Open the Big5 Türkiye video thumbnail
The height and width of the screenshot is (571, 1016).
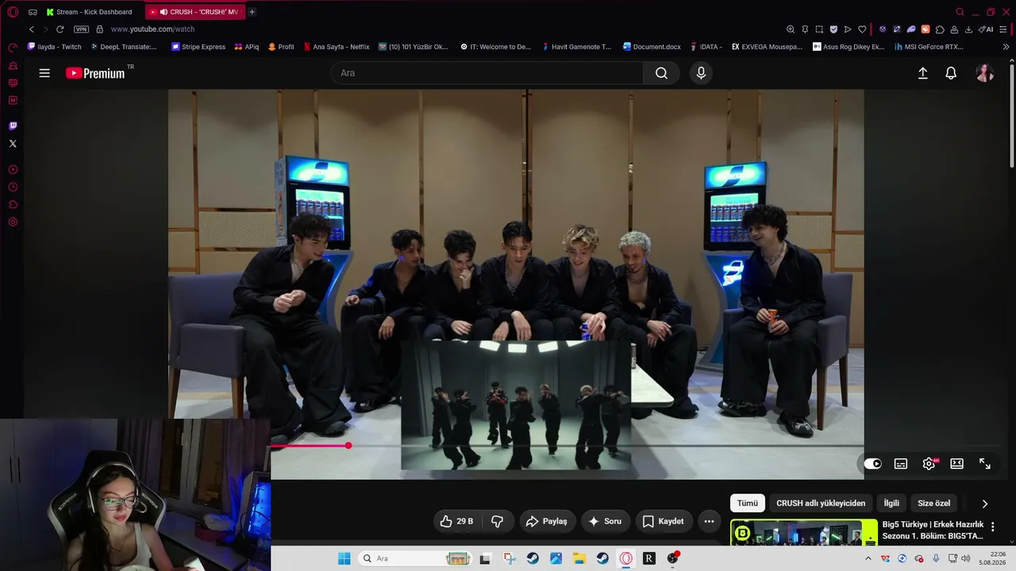point(804,532)
